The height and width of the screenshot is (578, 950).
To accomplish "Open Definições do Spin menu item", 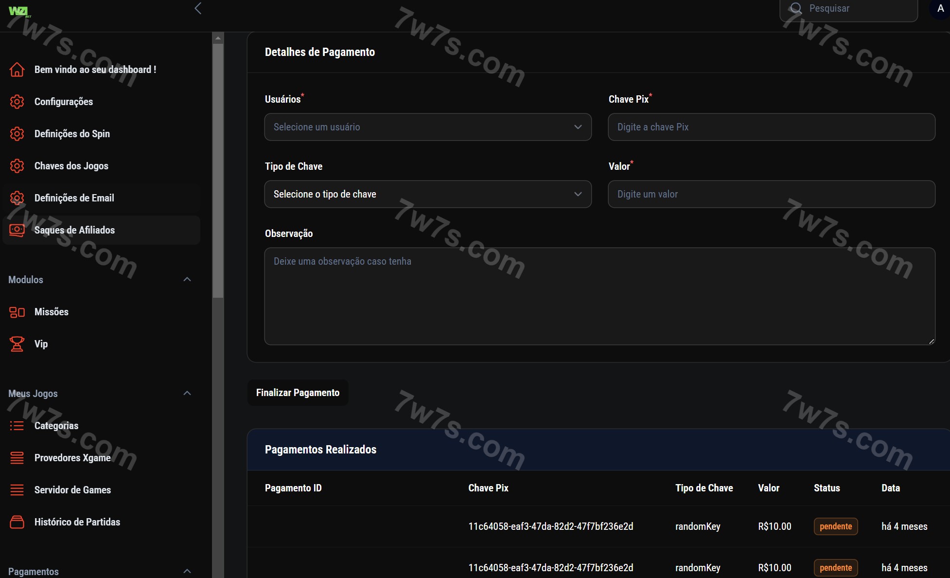I will 72,134.
